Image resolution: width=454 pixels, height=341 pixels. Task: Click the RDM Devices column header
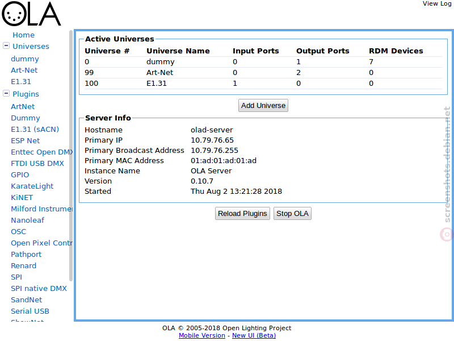point(396,51)
